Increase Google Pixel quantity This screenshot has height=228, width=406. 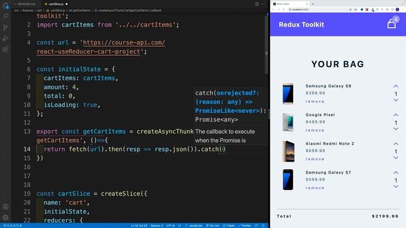[396, 115]
